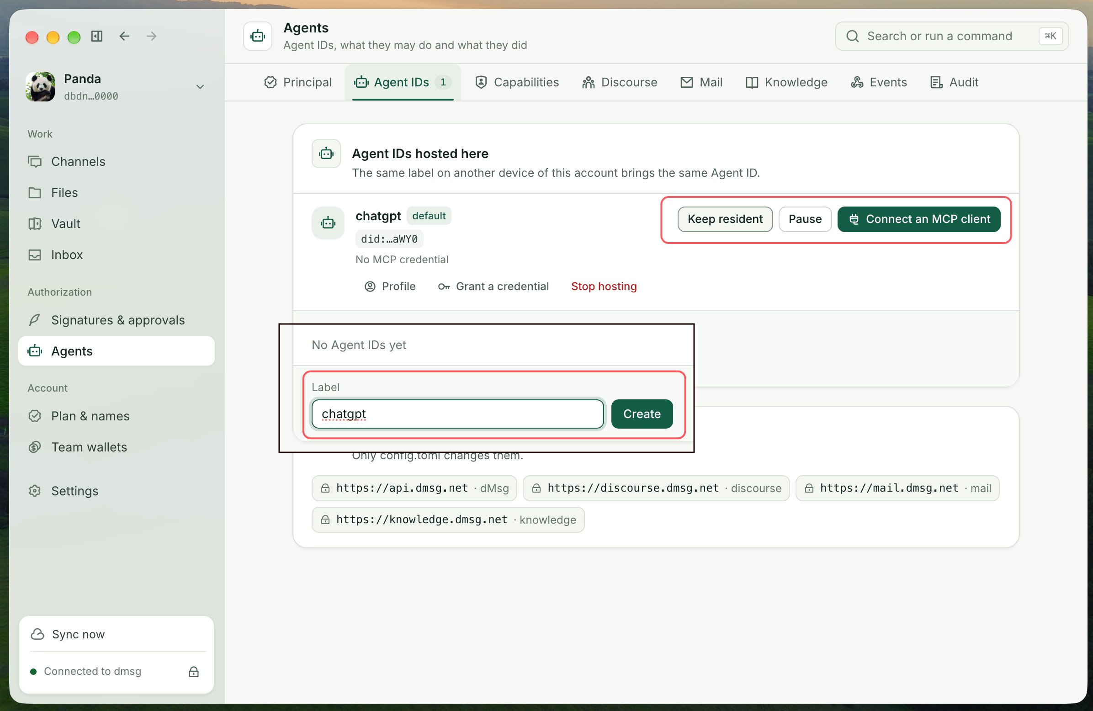Switch to the Agent IDs tab
This screenshot has width=1093, height=711.
click(x=403, y=82)
